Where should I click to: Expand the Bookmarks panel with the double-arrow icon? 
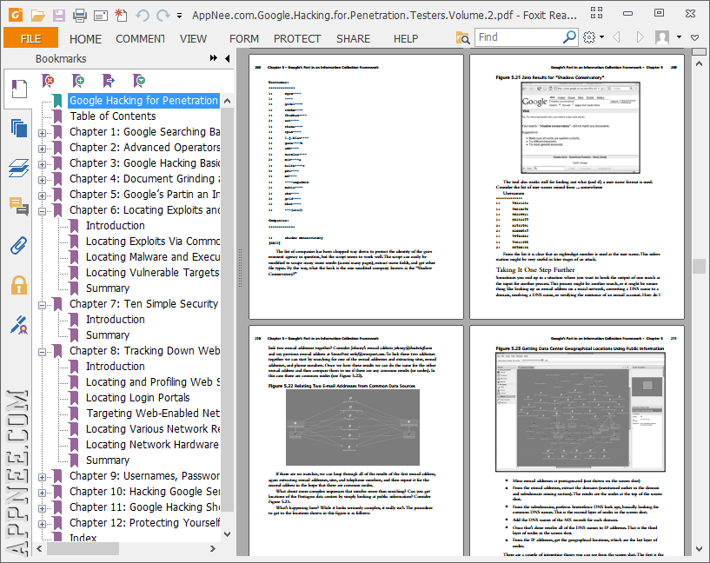click(213, 58)
